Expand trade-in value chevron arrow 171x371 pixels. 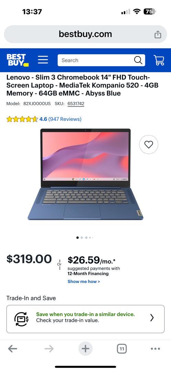152,318
